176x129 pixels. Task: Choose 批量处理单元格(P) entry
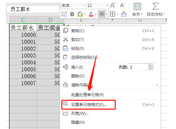[x=87, y=95]
